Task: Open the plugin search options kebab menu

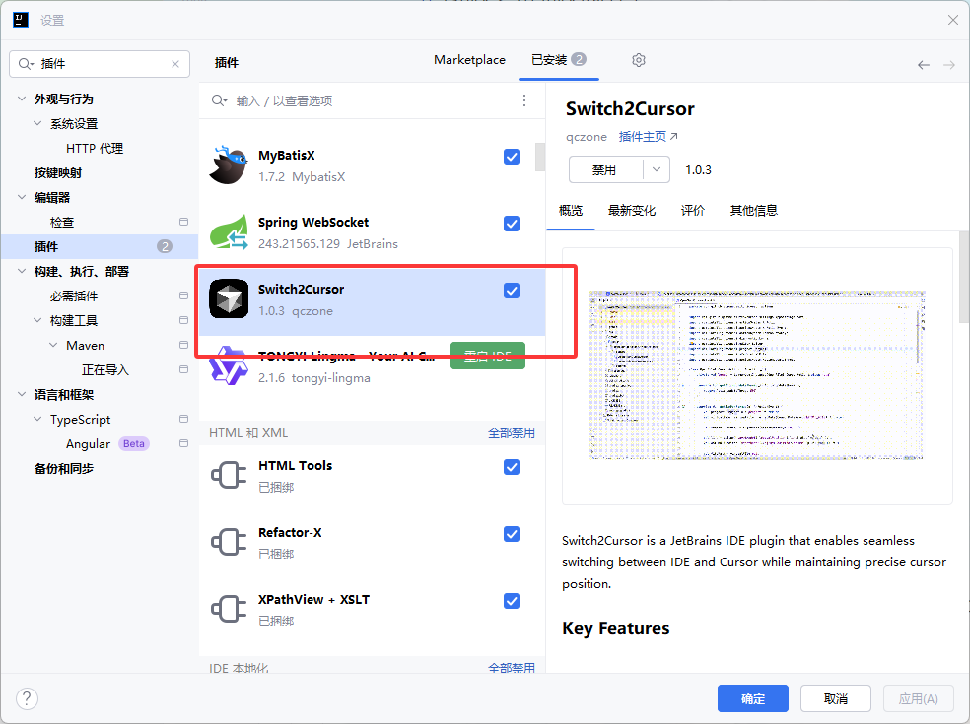Action: 524,100
